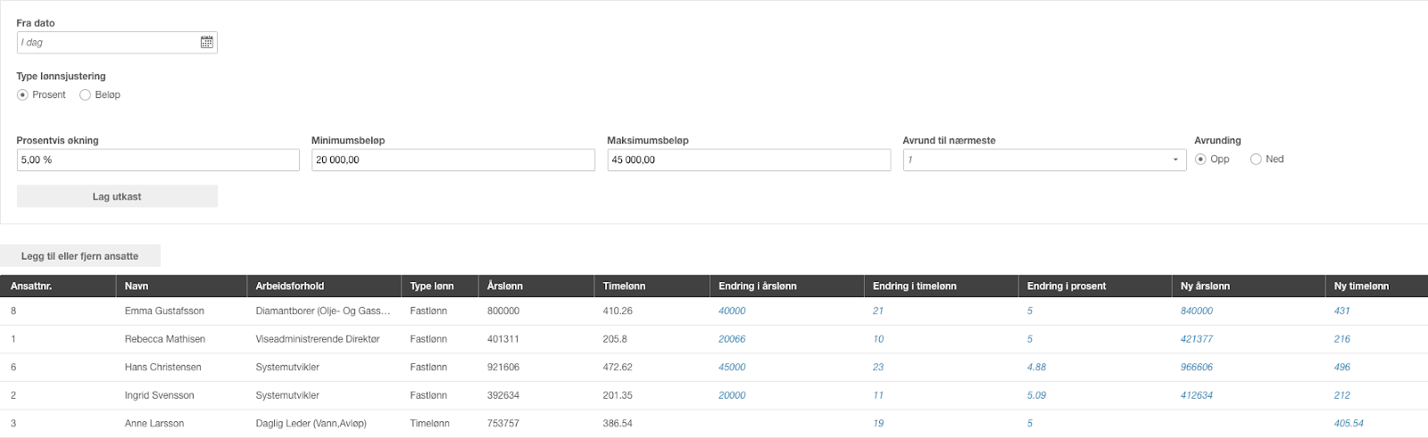1428x438 pixels.
Task: Click the Prosentvis økning field
Action: point(158,160)
